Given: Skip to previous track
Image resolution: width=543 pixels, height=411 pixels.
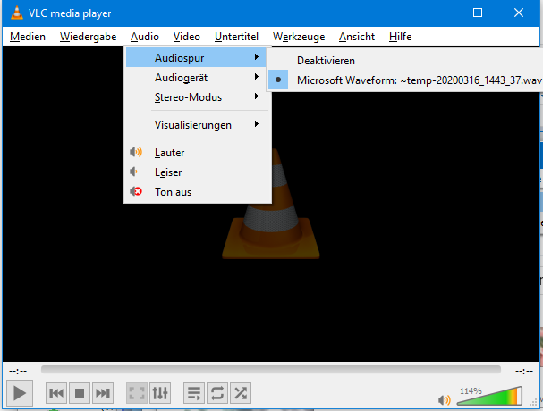Looking at the screenshot, I should pyautogui.click(x=56, y=393).
